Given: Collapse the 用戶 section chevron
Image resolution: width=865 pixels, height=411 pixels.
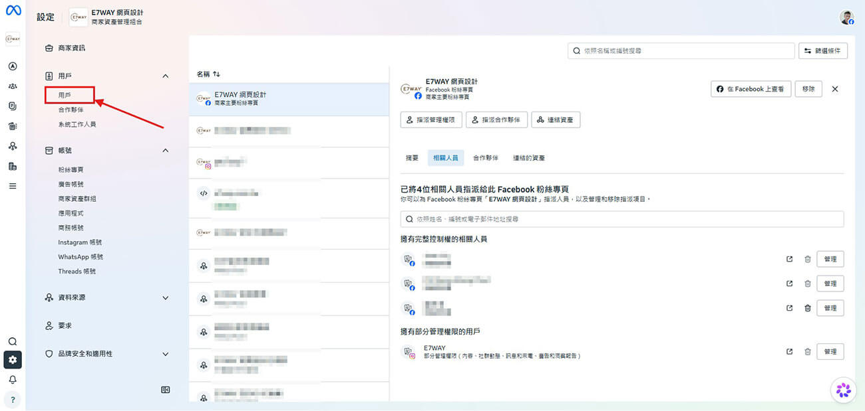Looking at the screenshot, I should (166, 76).
